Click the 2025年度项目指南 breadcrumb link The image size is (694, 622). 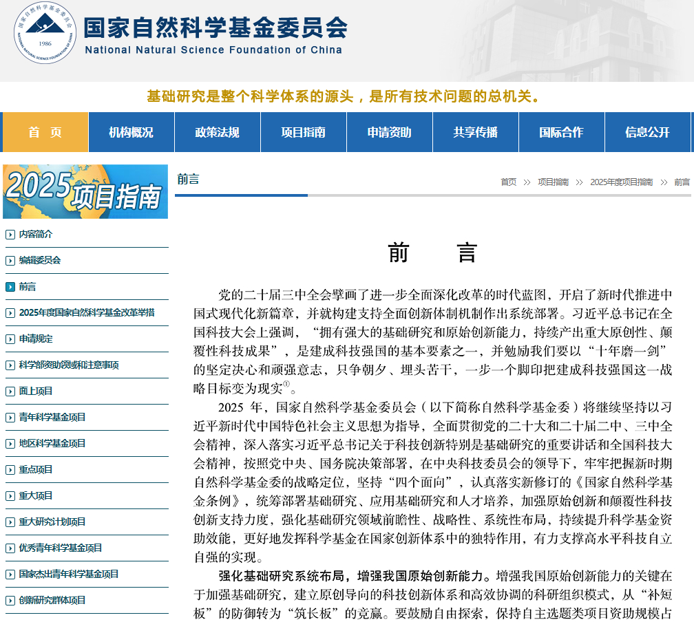coord(621,182)
